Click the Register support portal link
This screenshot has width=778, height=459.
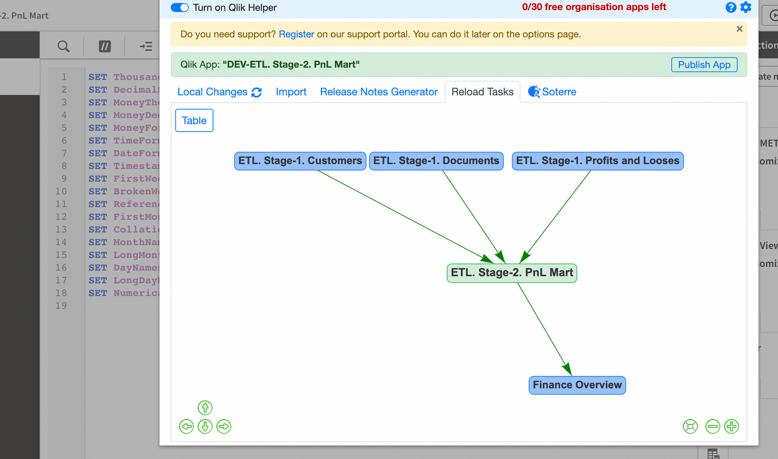click(x=296, y=34)
